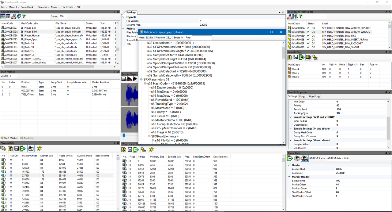Image resolution: width=392 pixels, height=212 pixels.
Task: Click the green filter funnel in SoundBank HashCodes
Action: click(x=300, y=16)
